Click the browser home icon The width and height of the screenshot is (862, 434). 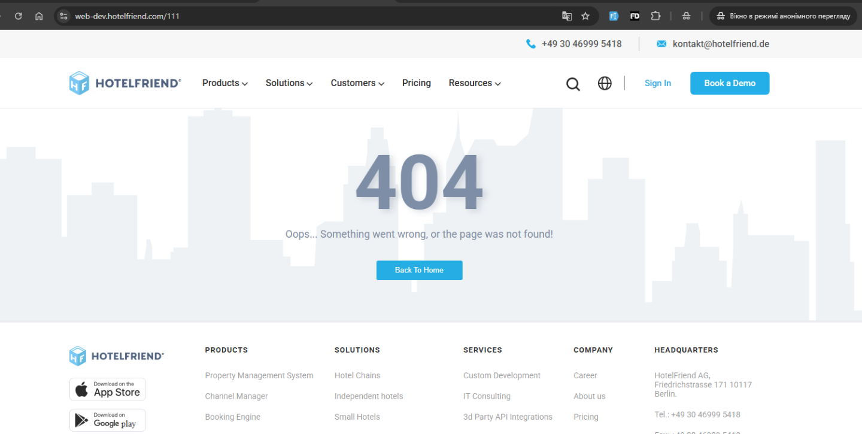pyautogui.click(x=39, y=16)
